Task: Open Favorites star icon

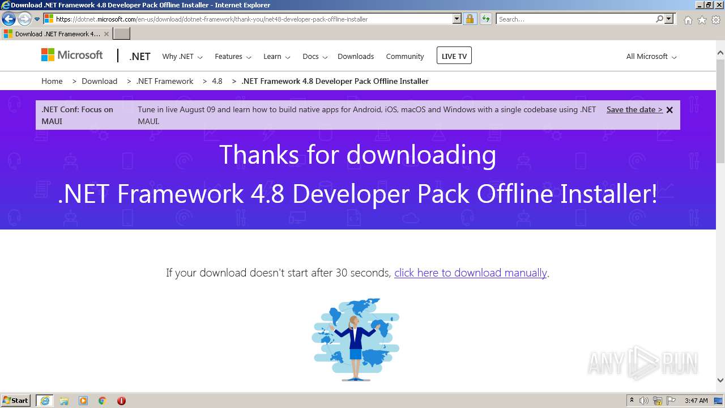Action: 702,20
